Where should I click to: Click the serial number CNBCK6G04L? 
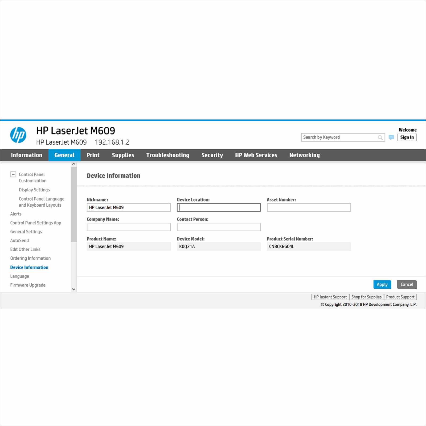281,247
